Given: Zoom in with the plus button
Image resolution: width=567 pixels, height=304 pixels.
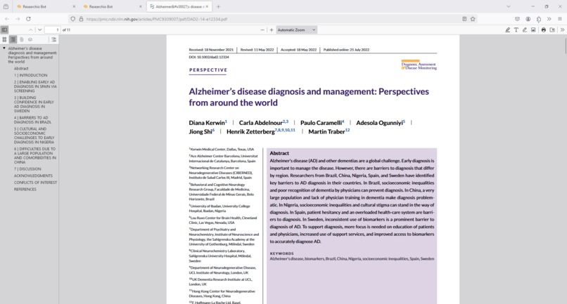Looking at the screenshot, I should (272, 30).
